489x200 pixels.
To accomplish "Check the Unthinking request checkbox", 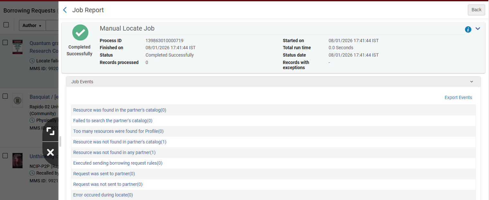I will 5,156.
